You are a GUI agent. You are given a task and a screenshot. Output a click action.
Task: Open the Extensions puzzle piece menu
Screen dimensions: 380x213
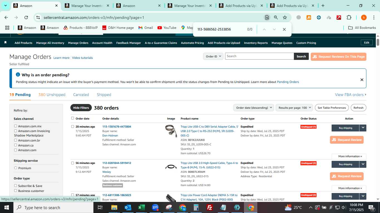coord(349,17)
